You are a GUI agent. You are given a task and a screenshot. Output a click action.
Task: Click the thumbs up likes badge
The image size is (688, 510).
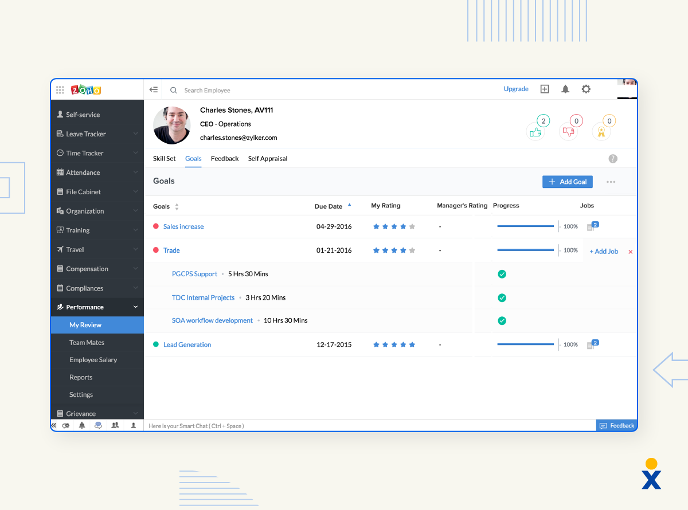click(535, 131)
